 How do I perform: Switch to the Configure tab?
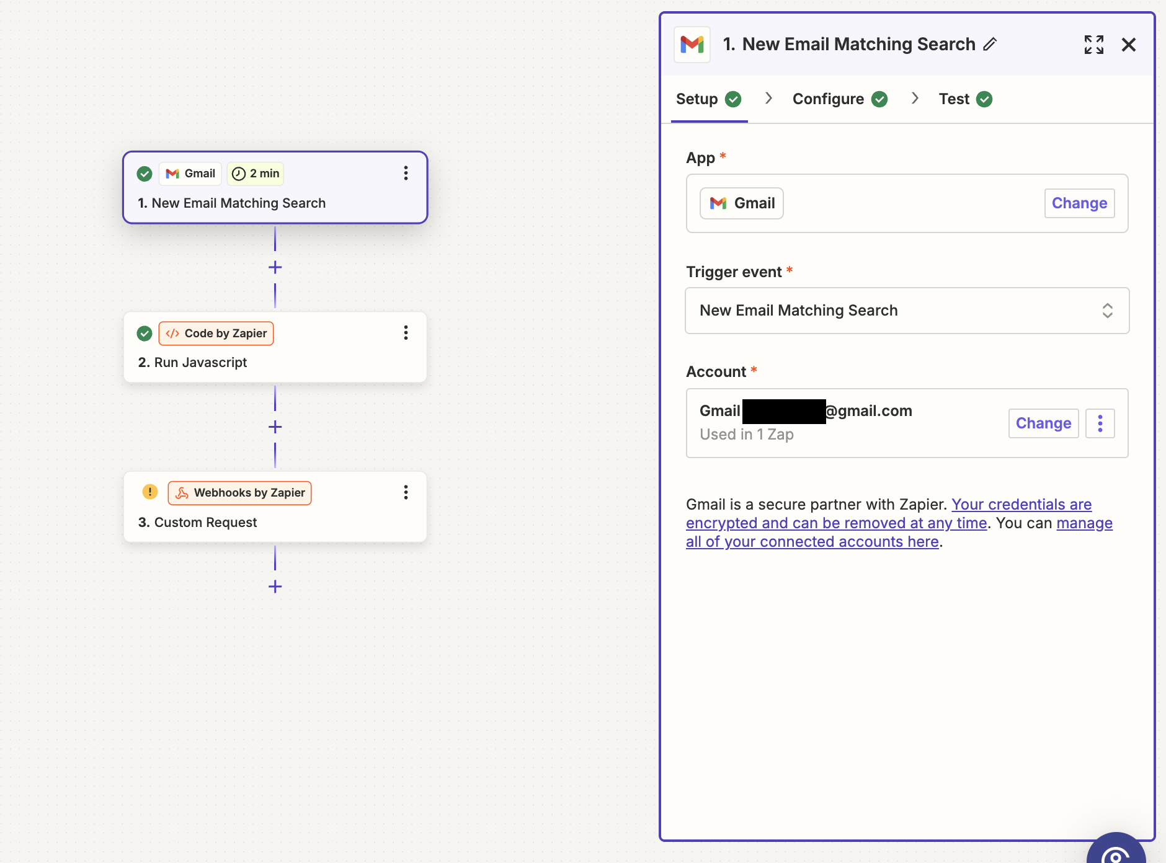[828, 99]
